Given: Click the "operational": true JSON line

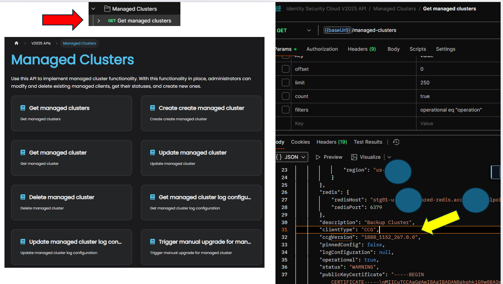Looking at the screenshot, I should 349,260.
